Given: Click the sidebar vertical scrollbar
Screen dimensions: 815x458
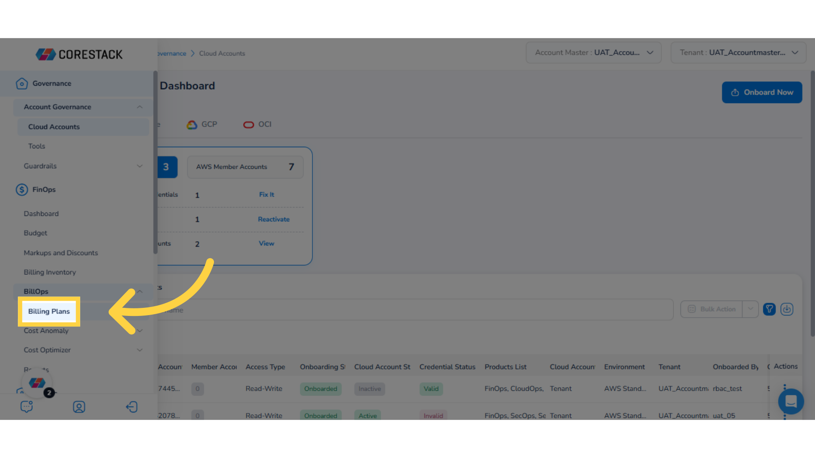Looking at the screenshot, I should (x=155, y=163).
